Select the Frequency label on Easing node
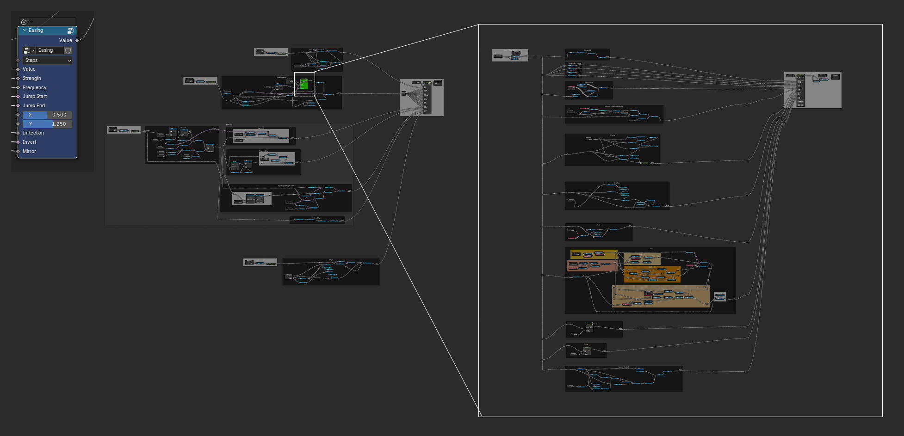Image resolution: width=904 pixels, height=436 pixels. coord(35,87)
